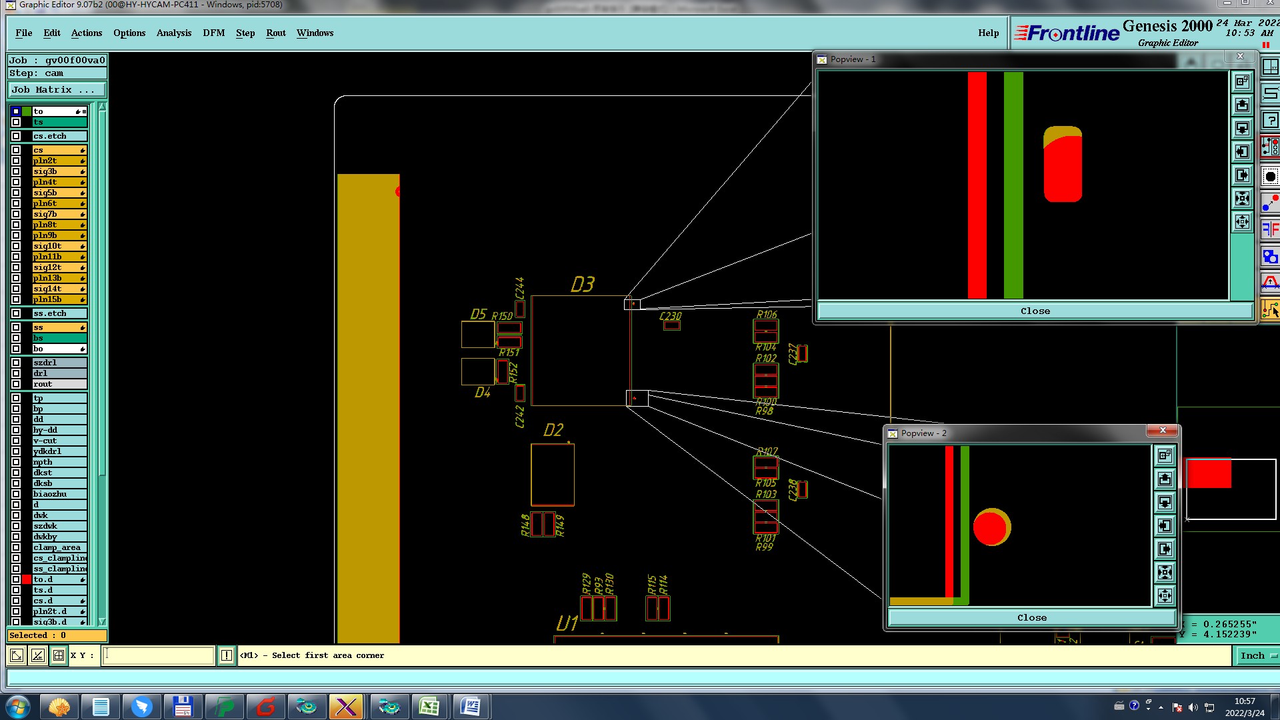Select the mirrored F flip tool
This screenshot has height=720, width=1280.
1270,229
